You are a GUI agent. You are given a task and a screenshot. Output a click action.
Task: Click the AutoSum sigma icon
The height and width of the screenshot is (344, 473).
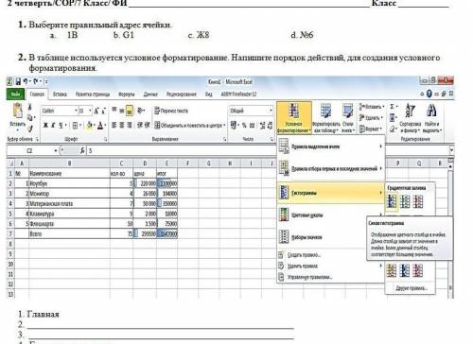[x=393, y=107]
